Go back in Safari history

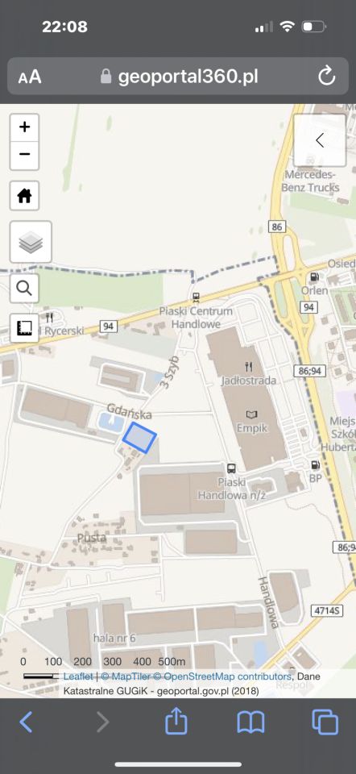point(26,722)
